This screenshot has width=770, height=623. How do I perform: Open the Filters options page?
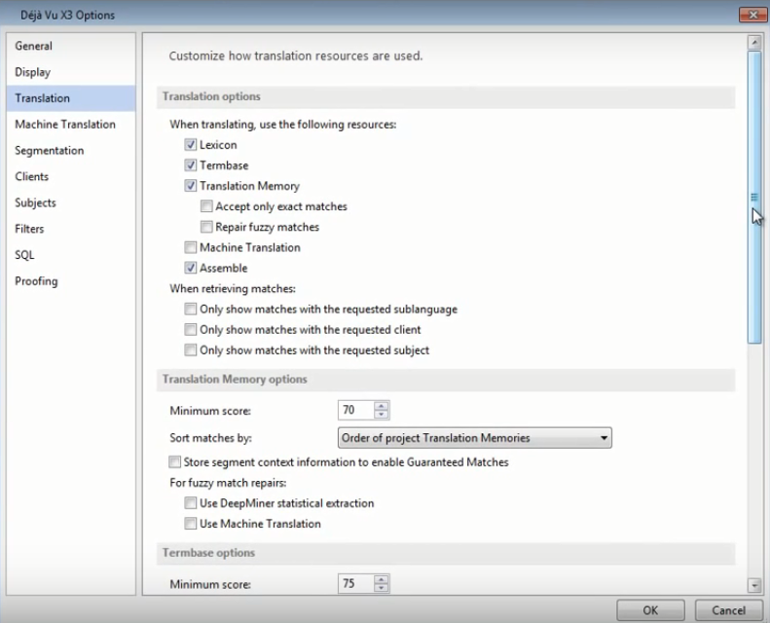coord(71,229)
